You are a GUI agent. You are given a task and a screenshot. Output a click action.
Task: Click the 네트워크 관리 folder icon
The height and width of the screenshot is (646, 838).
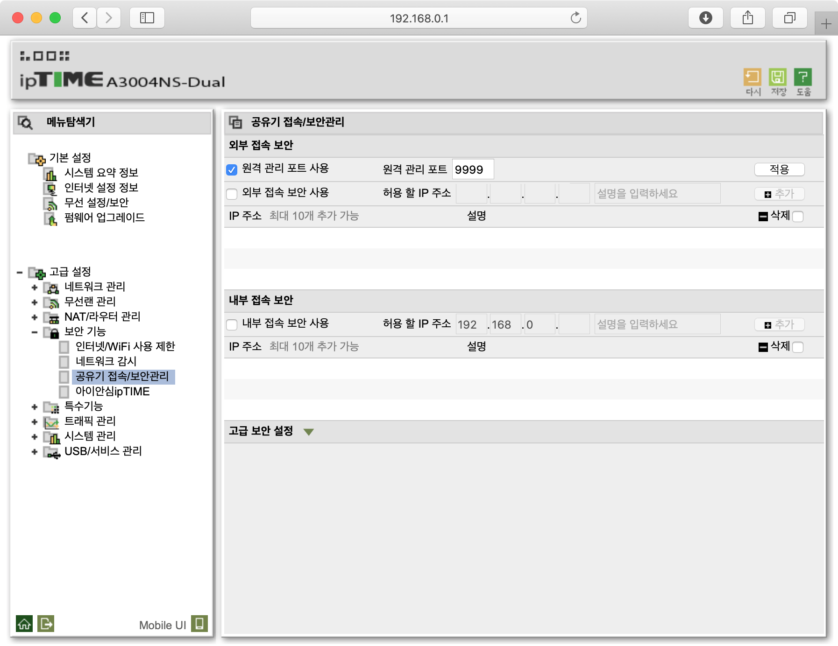[x=51, y=288]
